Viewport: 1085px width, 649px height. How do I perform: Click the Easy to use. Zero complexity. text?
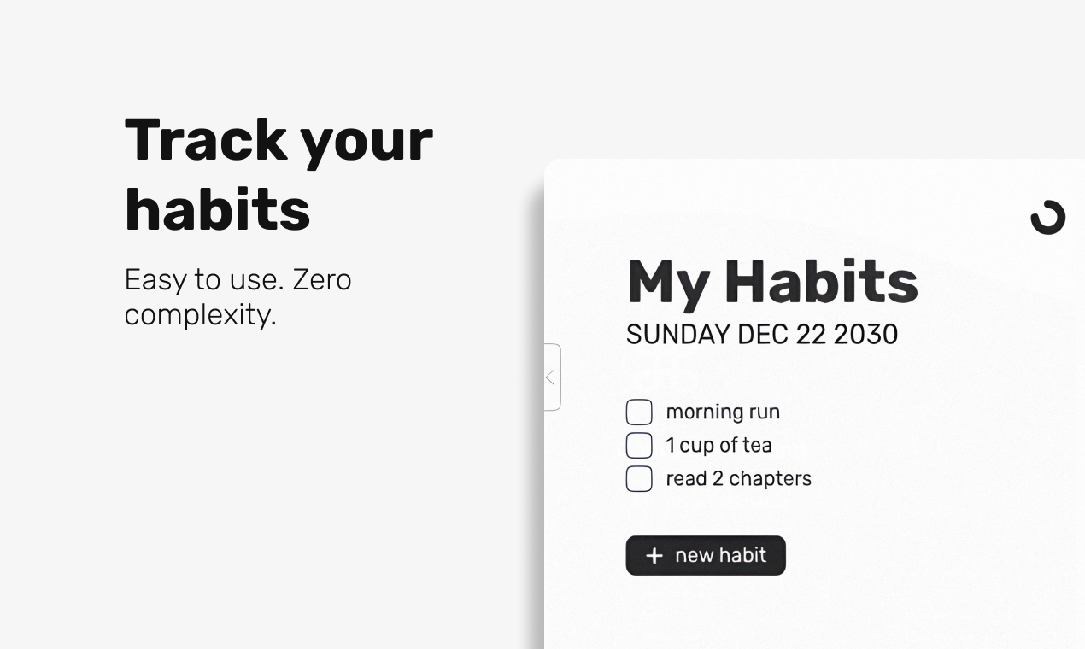(x=238, y=296)
